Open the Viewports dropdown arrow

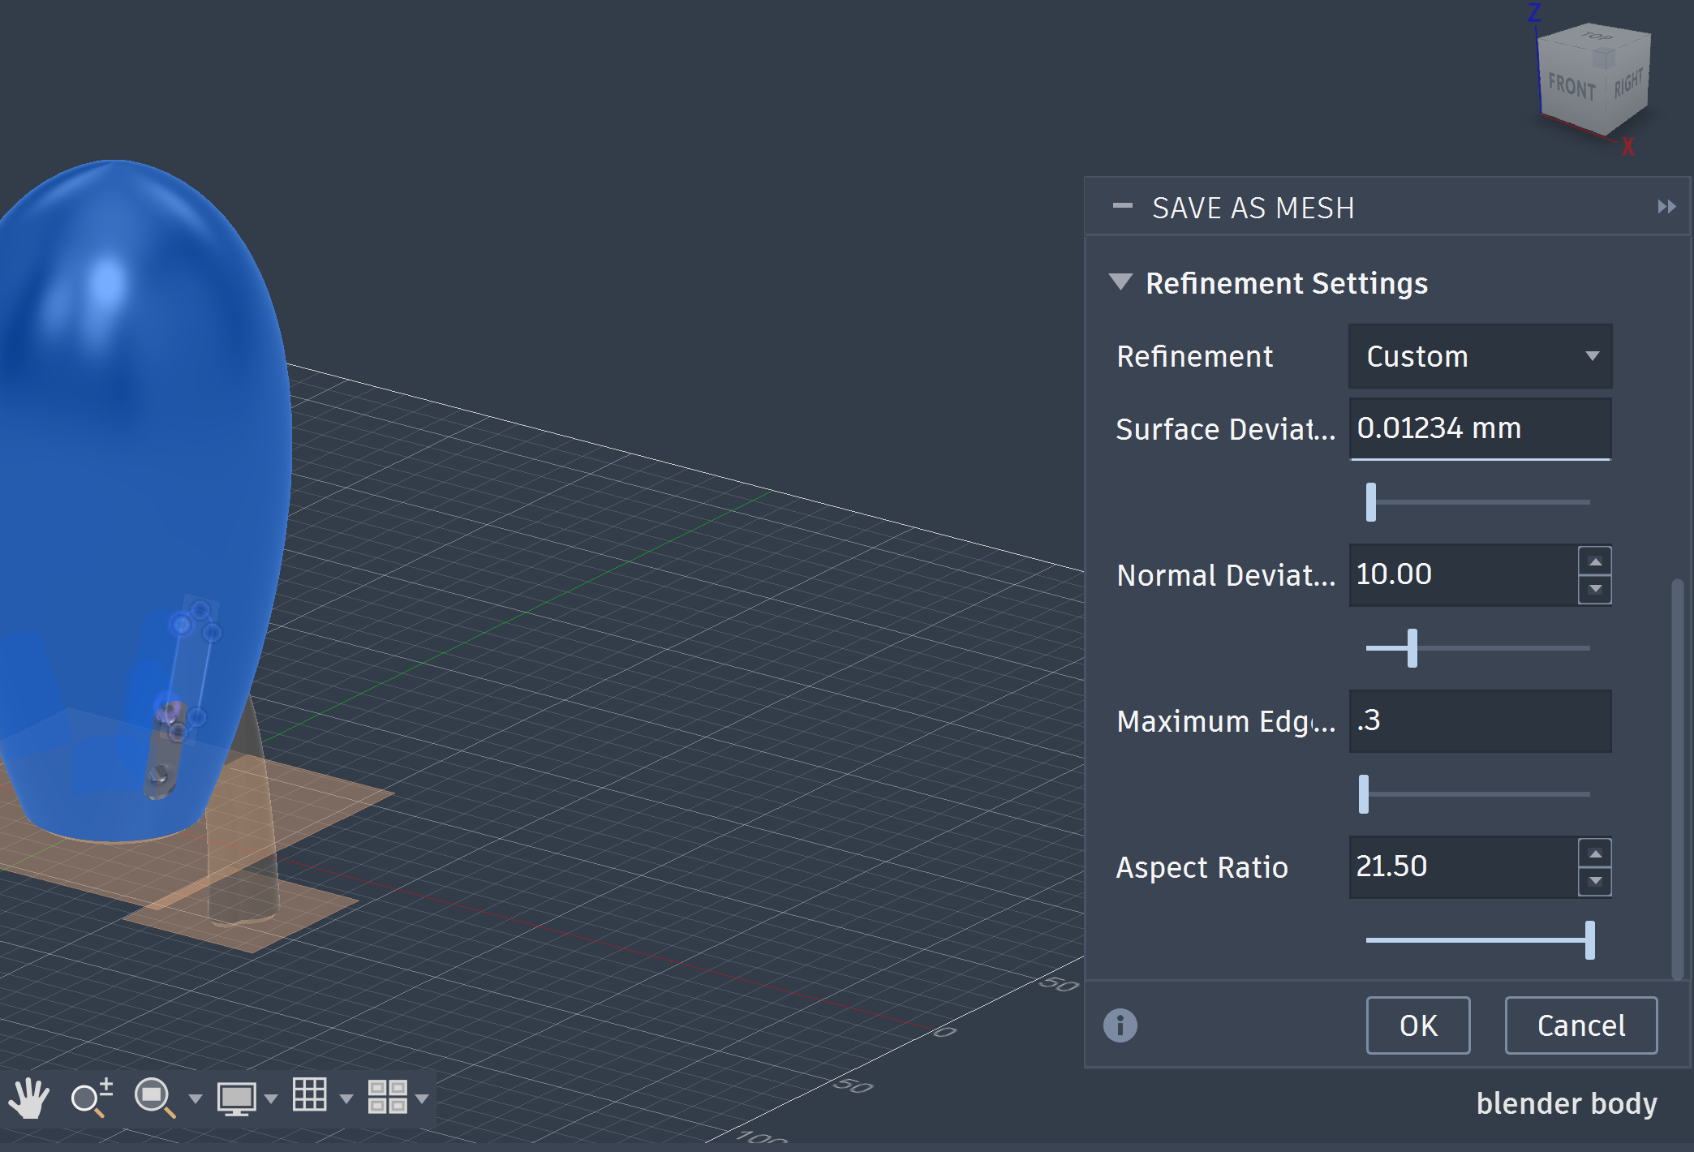[422, 1099]
